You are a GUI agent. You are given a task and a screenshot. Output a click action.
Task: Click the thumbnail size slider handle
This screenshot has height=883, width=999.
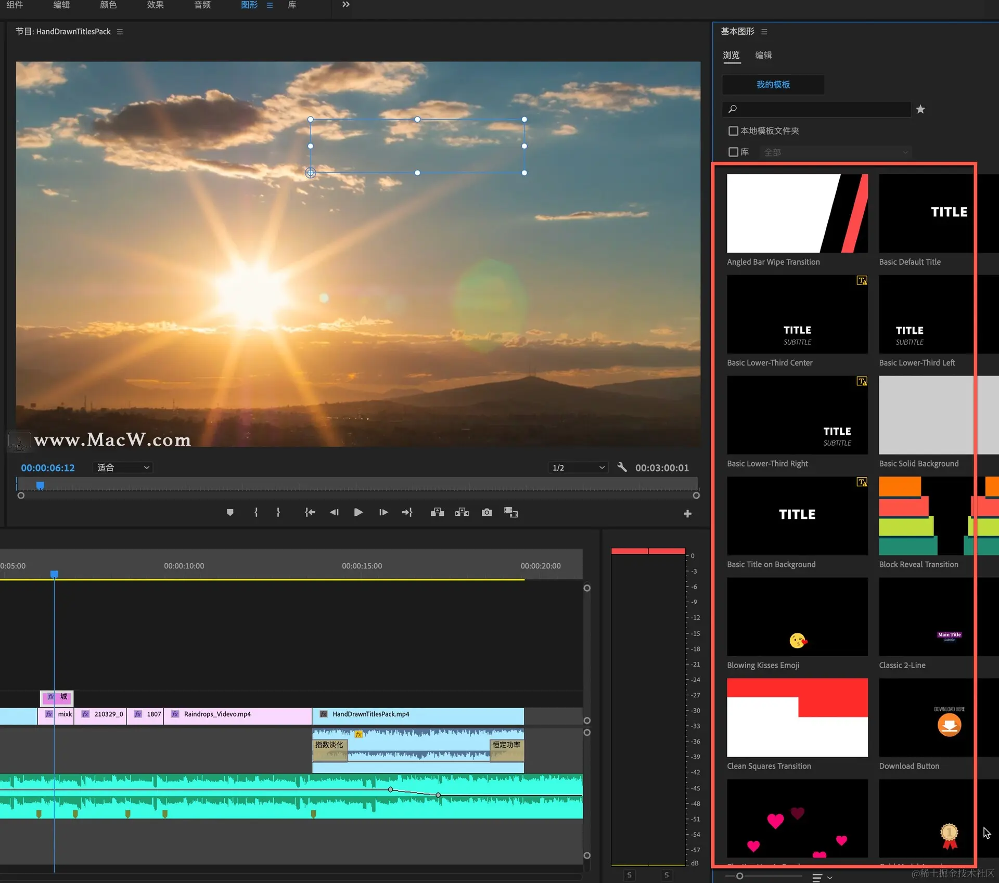[x=739, y=876]
